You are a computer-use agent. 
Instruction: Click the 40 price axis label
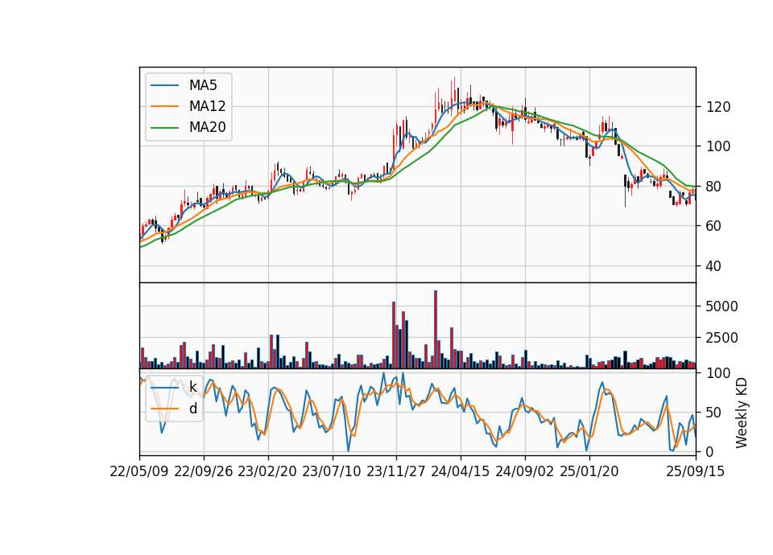tap(714, 266)
